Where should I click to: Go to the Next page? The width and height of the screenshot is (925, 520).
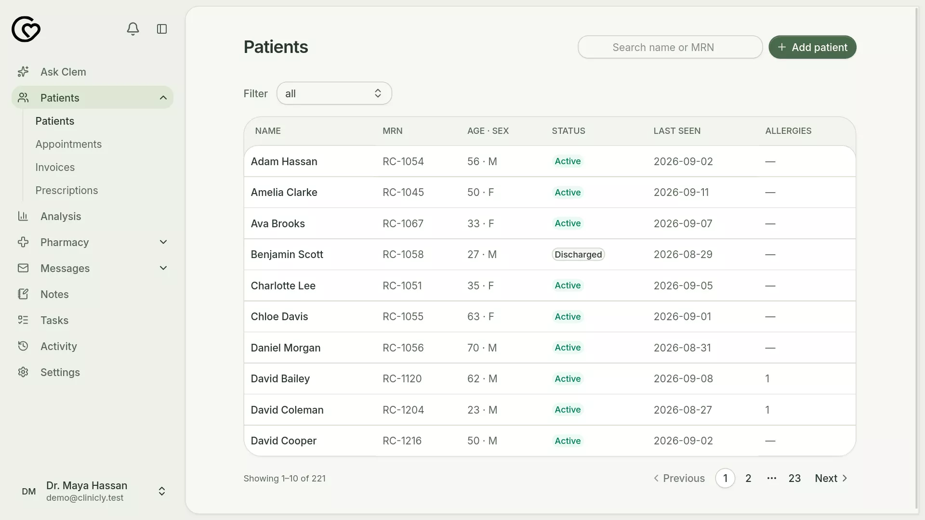831,478
